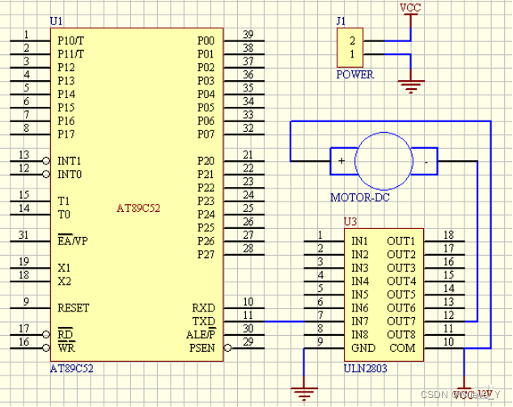Screen dimensions: 513x407
Task: Click the P11/T pin name
Action: pyautogui.click(x=70, y=54)
